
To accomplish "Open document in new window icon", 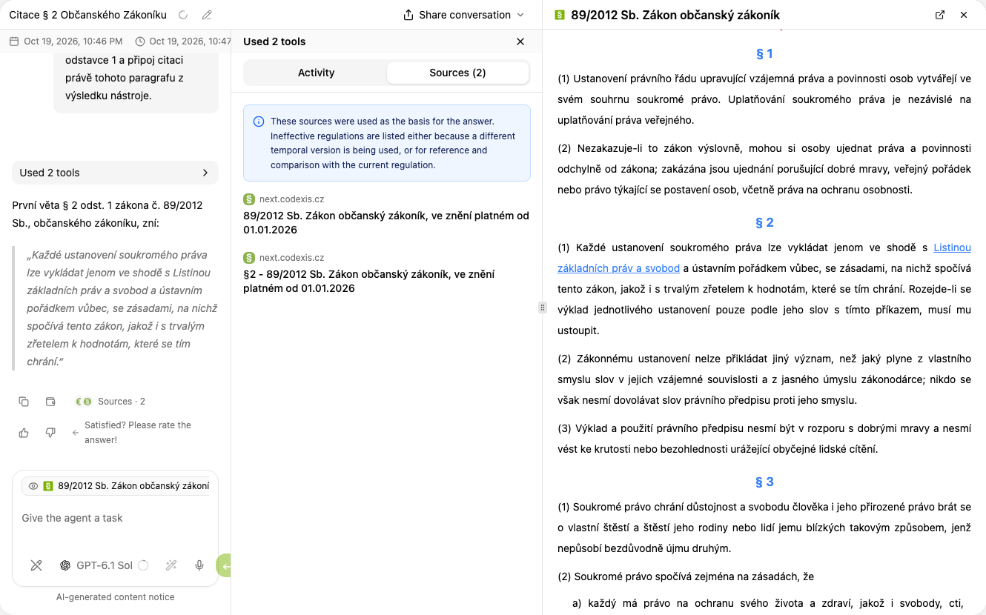I will click(x=940, y=15).
